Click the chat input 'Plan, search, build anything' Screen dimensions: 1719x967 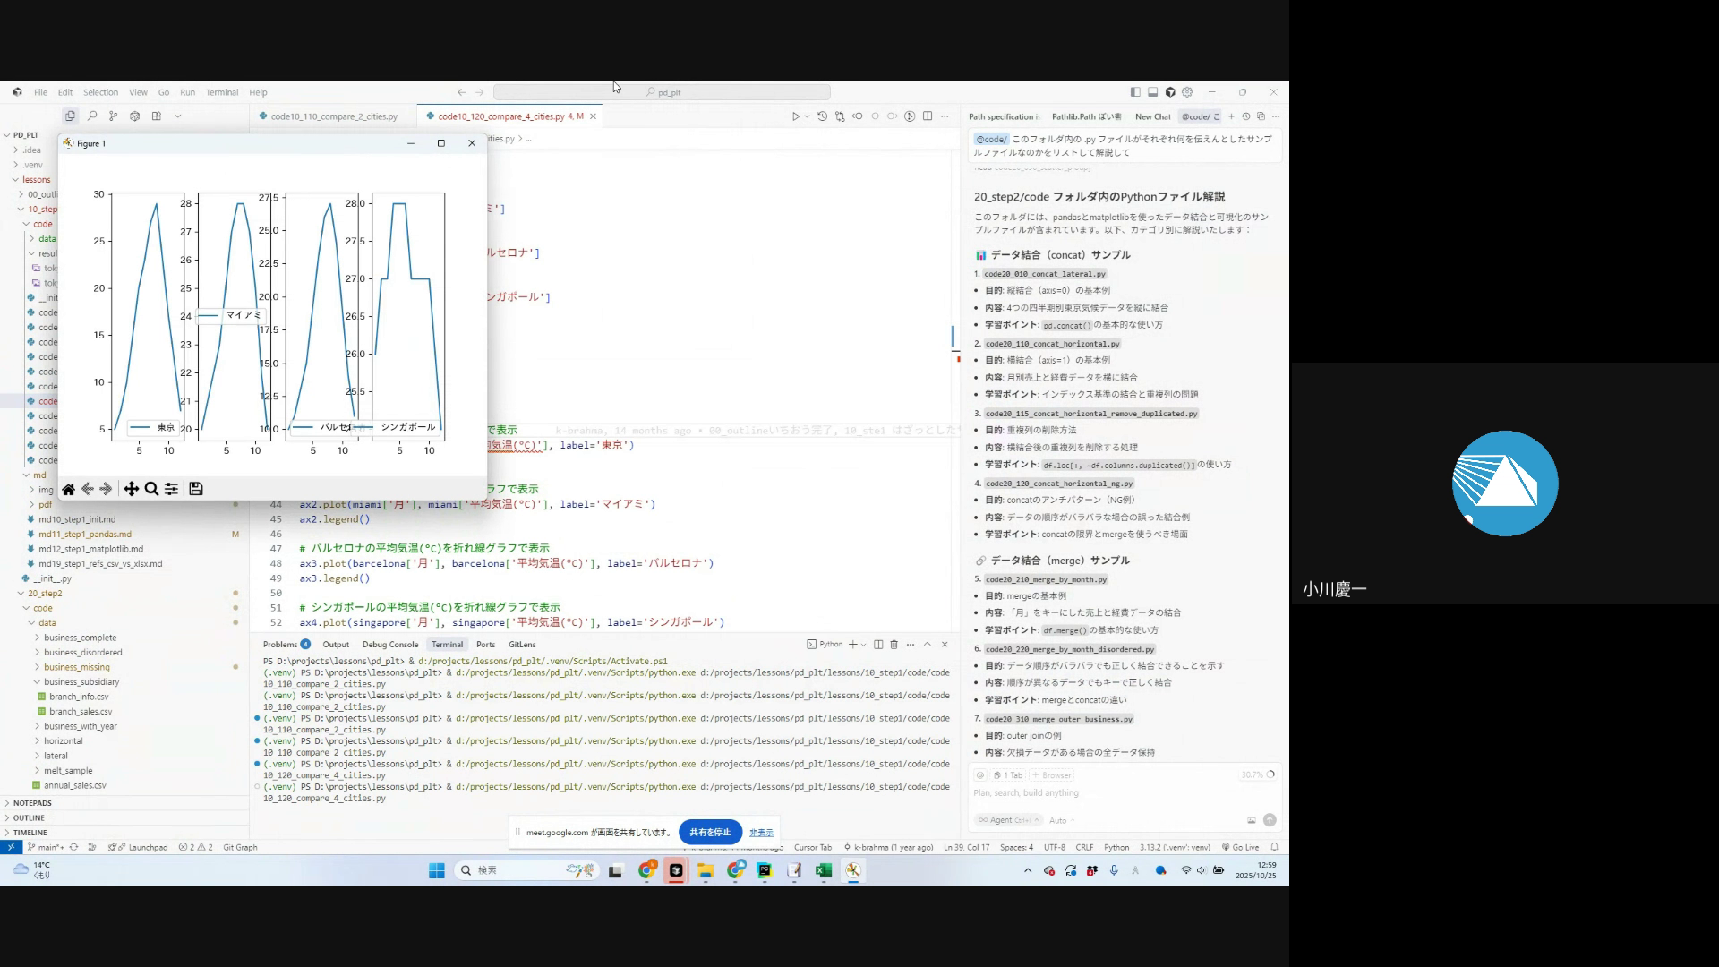click(1026, 793)
